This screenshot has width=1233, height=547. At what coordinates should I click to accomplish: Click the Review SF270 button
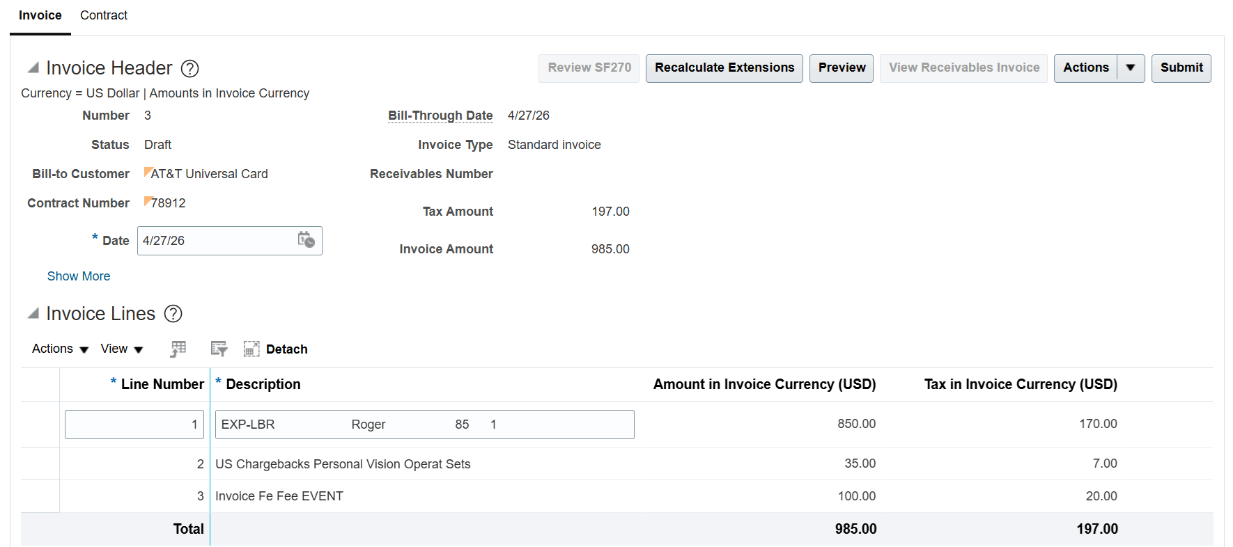coord(589,68)
